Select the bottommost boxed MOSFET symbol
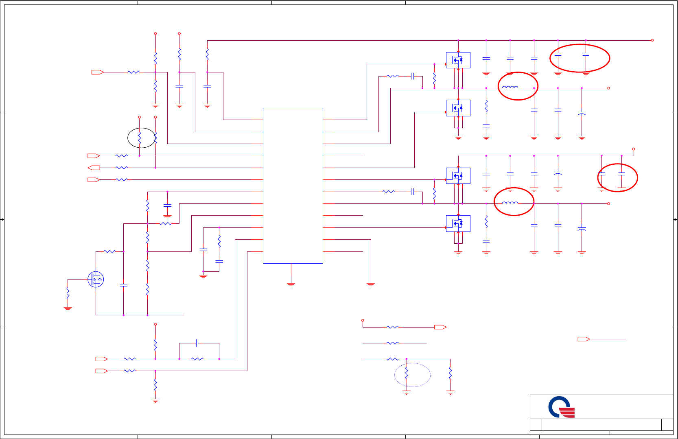 tap(458, 223)
